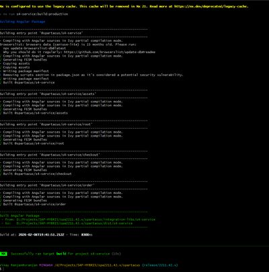
Task: Open the github.com/browserslist/update-db#readme link
Action: [110, 52]
